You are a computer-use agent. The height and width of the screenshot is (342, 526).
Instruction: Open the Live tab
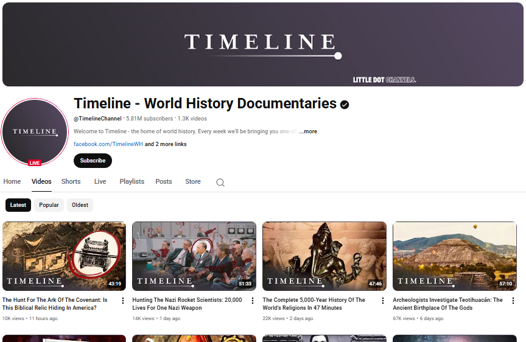click(100, 181)
